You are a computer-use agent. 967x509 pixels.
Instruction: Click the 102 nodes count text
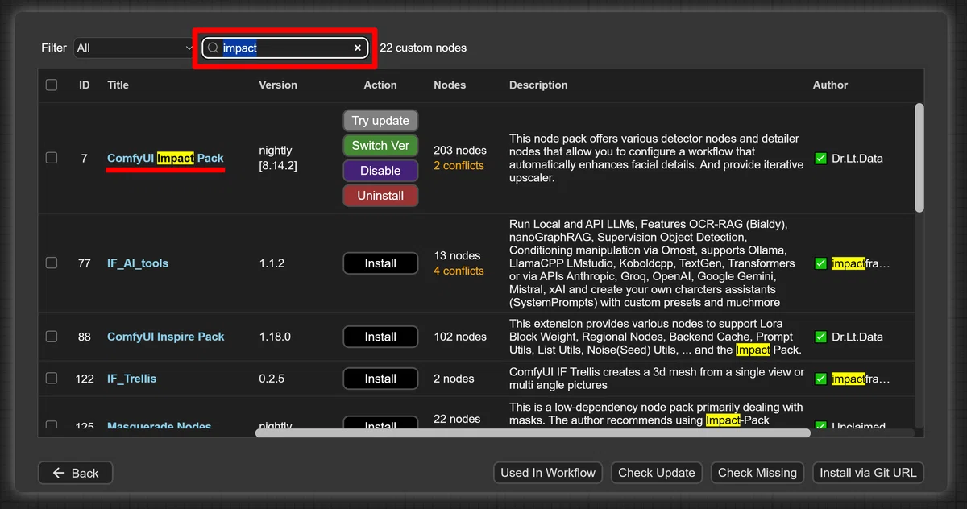pos(460,337)
